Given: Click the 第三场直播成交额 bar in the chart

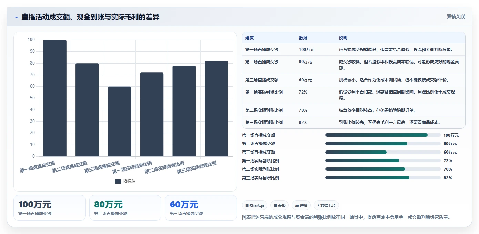Looking at the screenshot, I should point(119,121).
